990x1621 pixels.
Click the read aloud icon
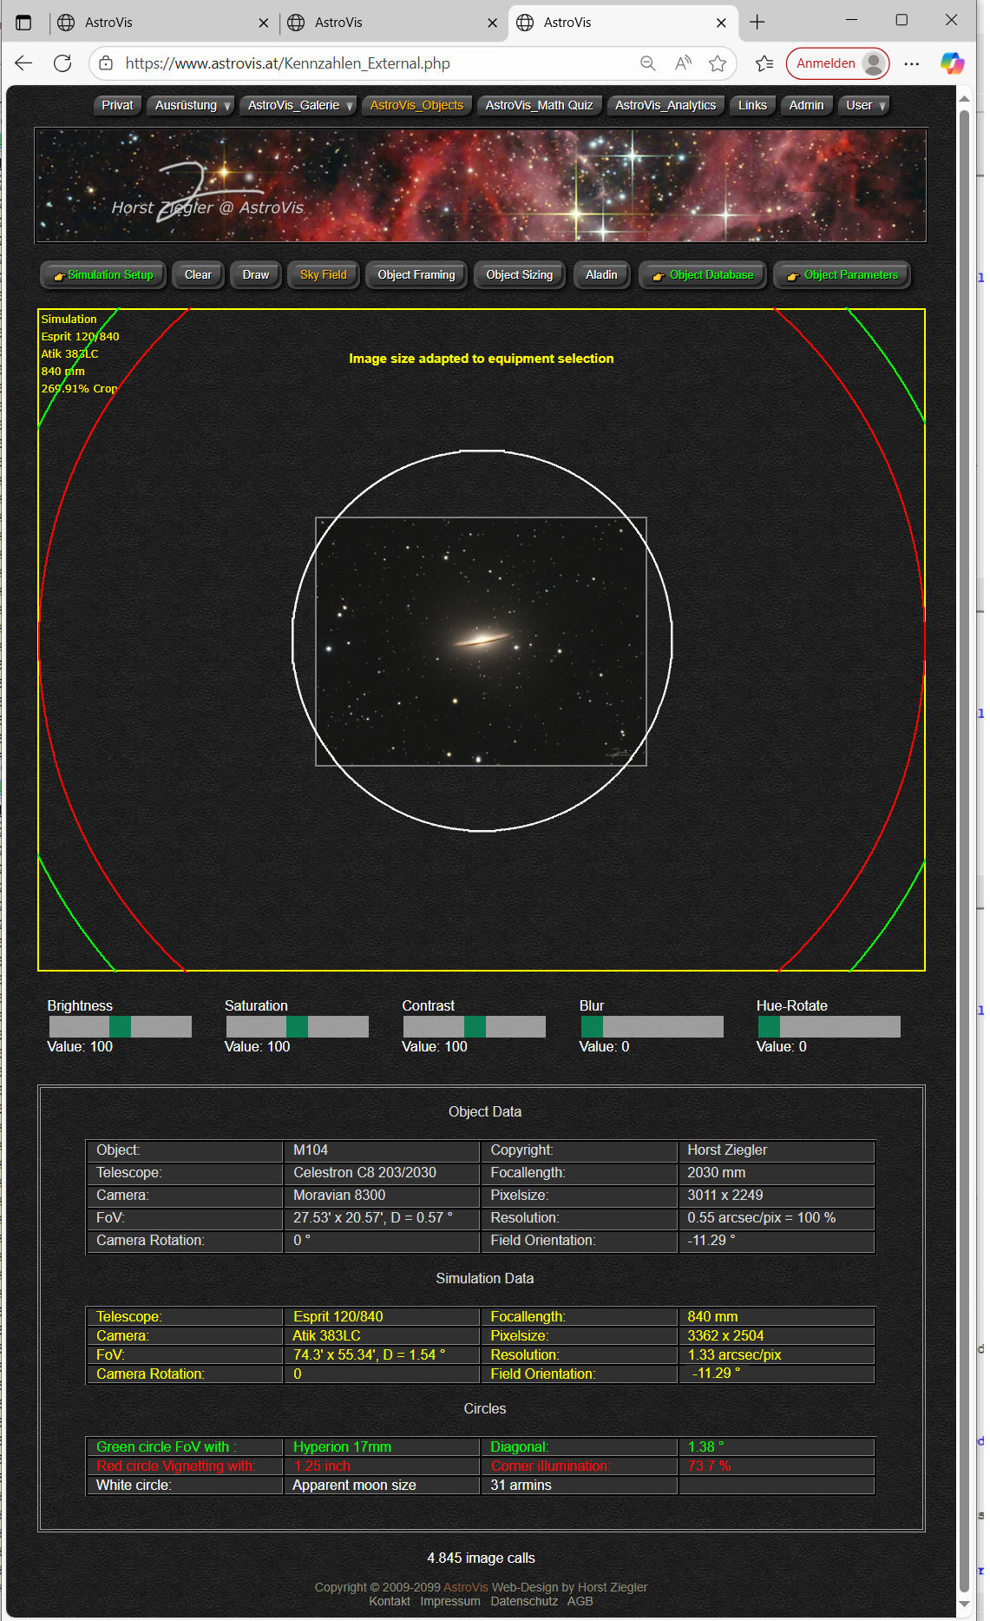[683, 63]
